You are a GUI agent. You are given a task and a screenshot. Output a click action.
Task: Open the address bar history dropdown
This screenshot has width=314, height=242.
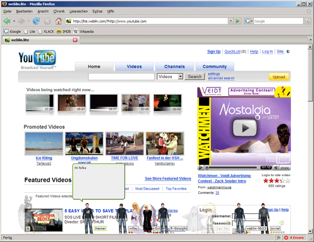point(231,21)
